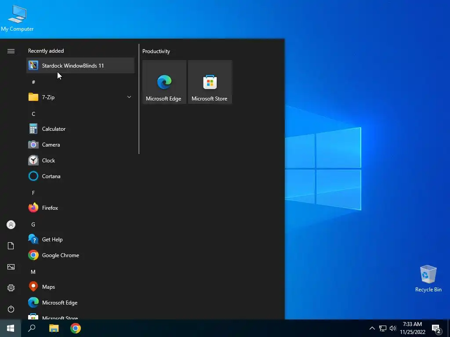Viewport: 450px width, 337px height.
Task: Select the My Computer desktop icon
Action: click(x=17, y=18)
